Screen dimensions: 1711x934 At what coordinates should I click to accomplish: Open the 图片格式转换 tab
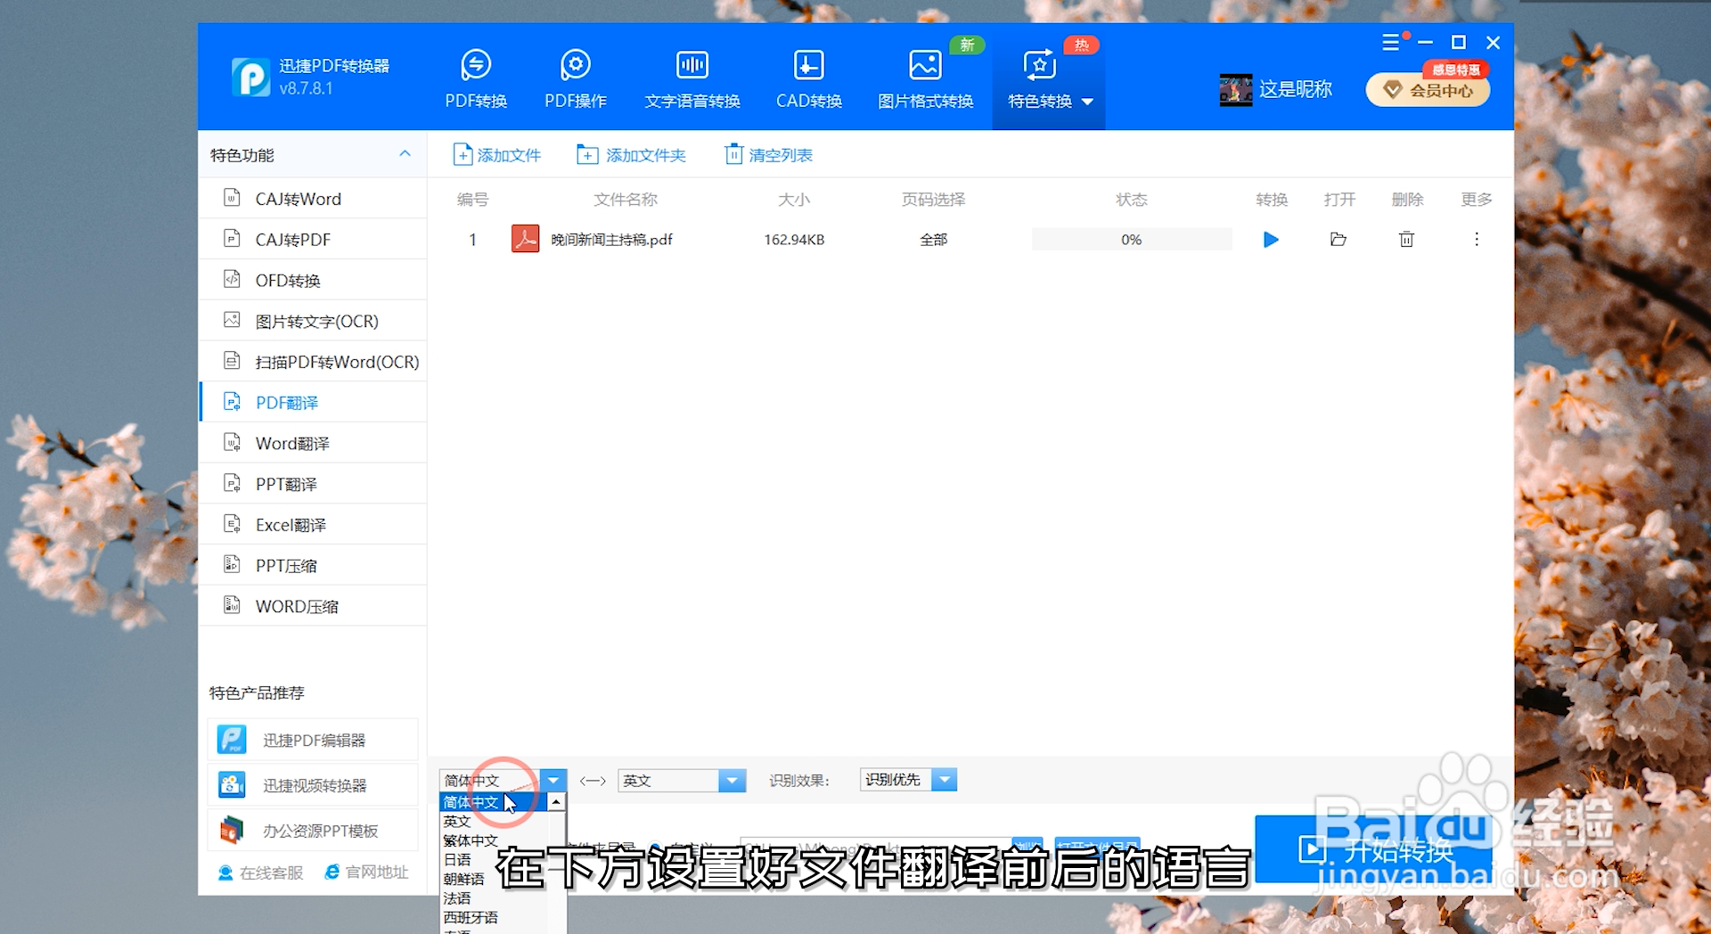tap(925, 80)
